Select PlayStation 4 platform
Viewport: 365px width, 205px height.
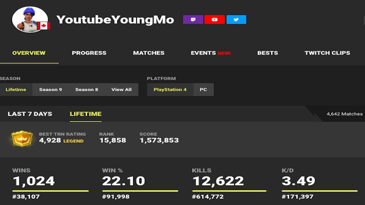point(170,89)
